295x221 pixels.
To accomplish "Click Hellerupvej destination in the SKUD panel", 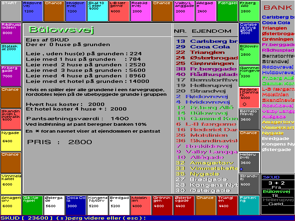I will (278, 200).
